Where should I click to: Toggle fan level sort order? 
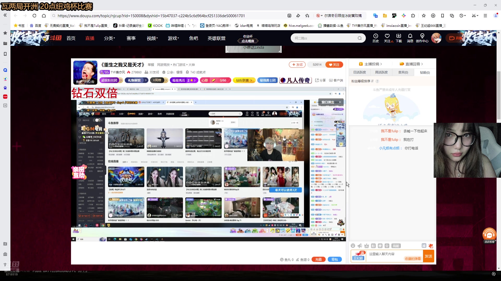point(362,81)
